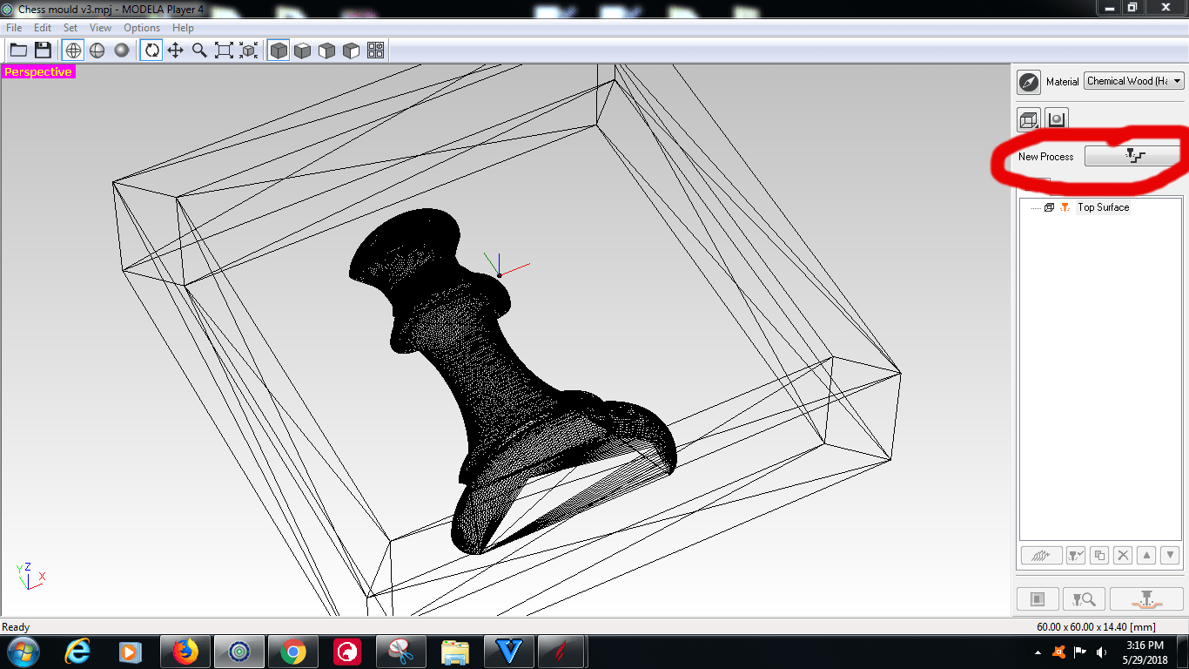Select the Rotate view tool
The width and height of the screenshot is (1189, 669).
[x=151, y=51]
